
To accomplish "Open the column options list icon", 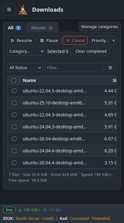I will 110,67.
